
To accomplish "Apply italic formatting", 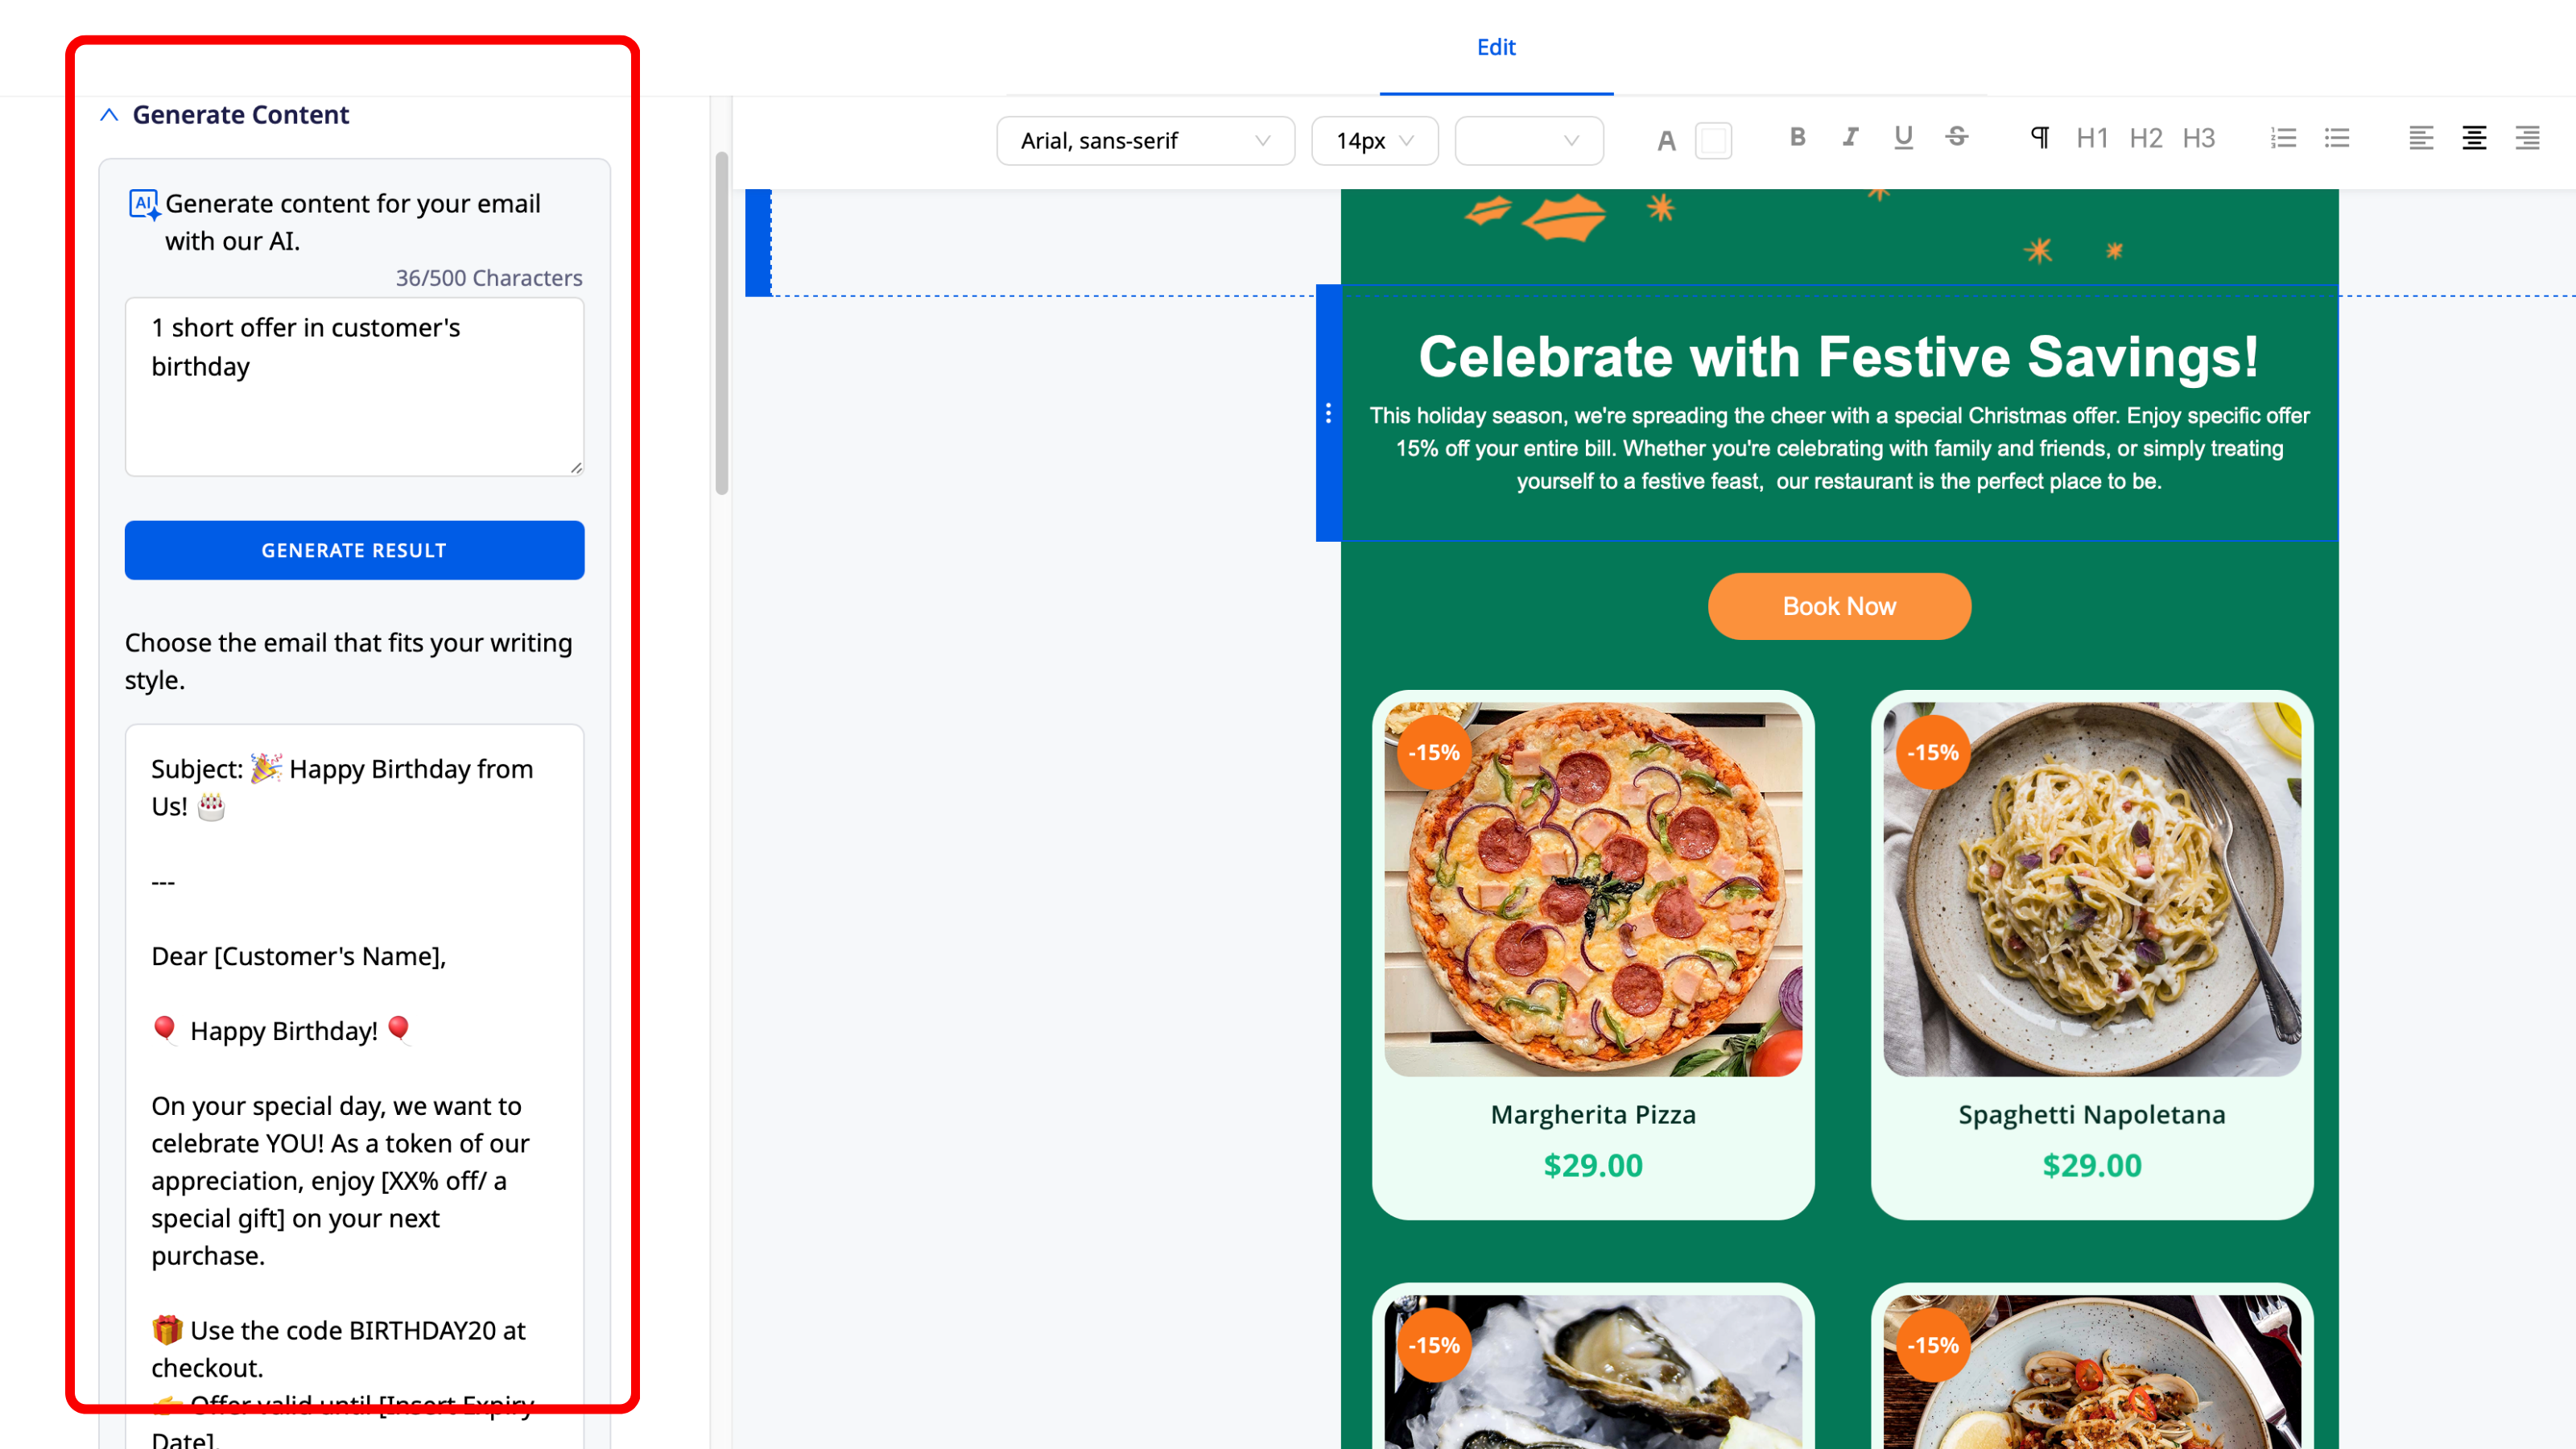I will click(1850, 138).
